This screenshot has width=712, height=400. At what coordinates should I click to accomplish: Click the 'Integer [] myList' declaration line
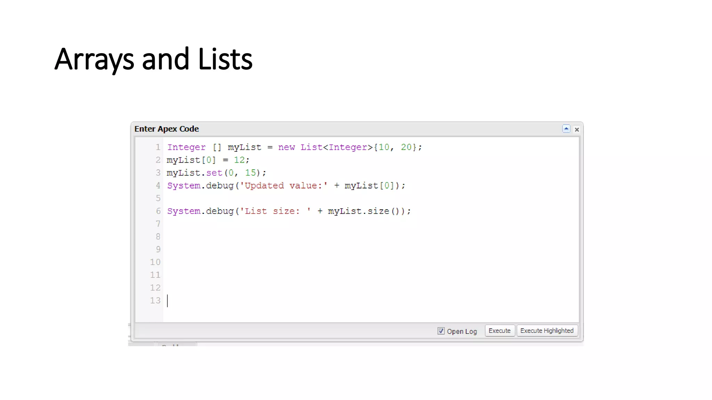pyautogui.click(x=294, y=147)
